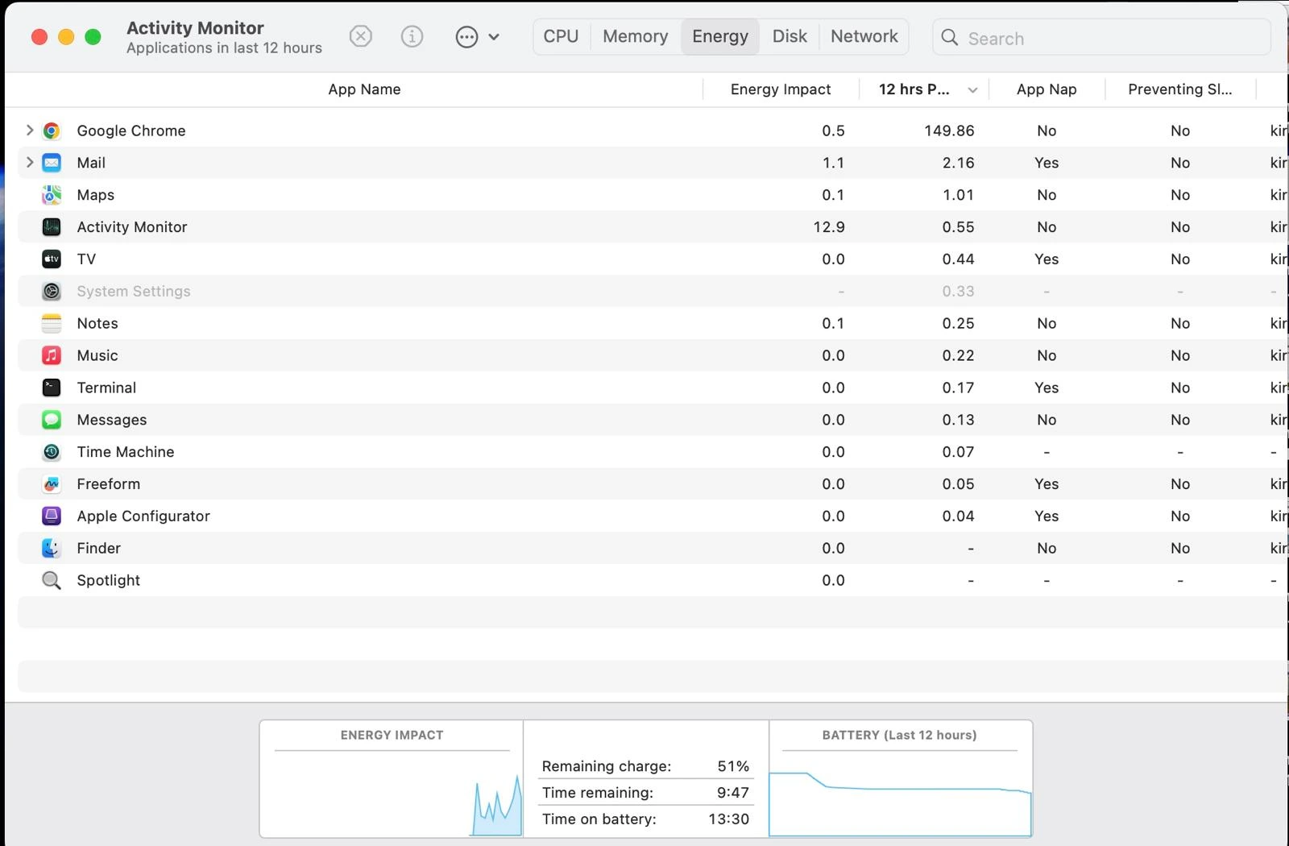
Task: Click the System Settings gear icon
Action: click(52, 292)
